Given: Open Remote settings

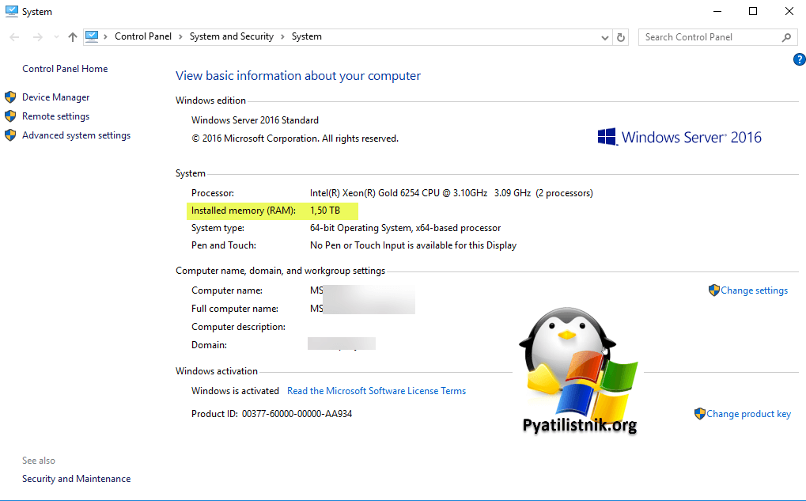Looking at the screenshot, I should 55,116.
